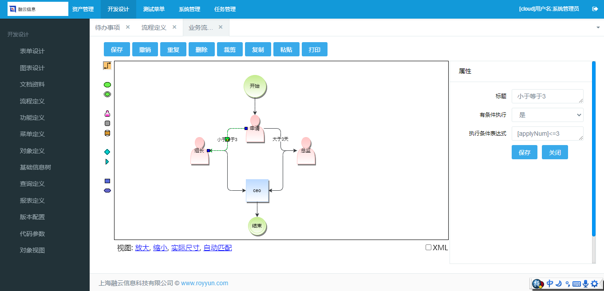604x291 pixels.
Task: Open the 任务管理 top menu
Action: 225,9
